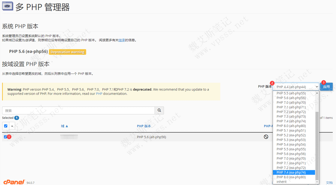Uncheck the domain row checkbox
The height and width of the screenshot is (185, 336).
(x=5, y=137)
